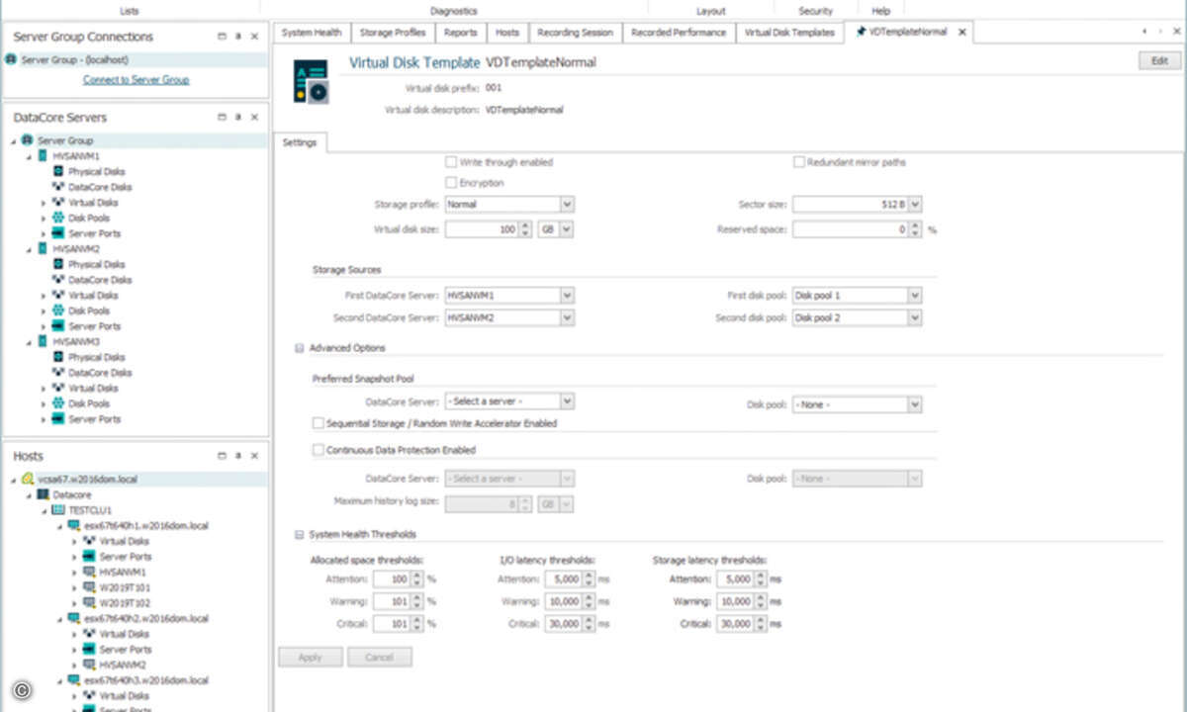The image size is (1187, 712).
Task: Open the Virtual Disk Templates tab
Action: pyautogui.click(x=790, y=33)
